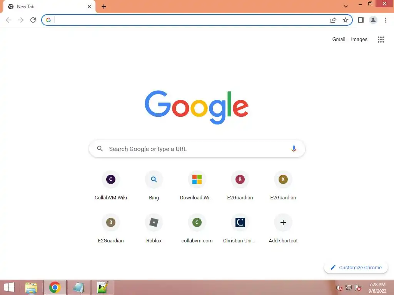
Task: Click the Customize Chrome button
Action: 356,267
